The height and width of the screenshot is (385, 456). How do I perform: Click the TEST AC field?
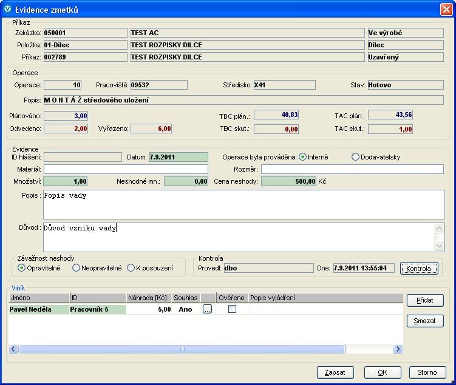pyautogui.click(x=247, y=33)
